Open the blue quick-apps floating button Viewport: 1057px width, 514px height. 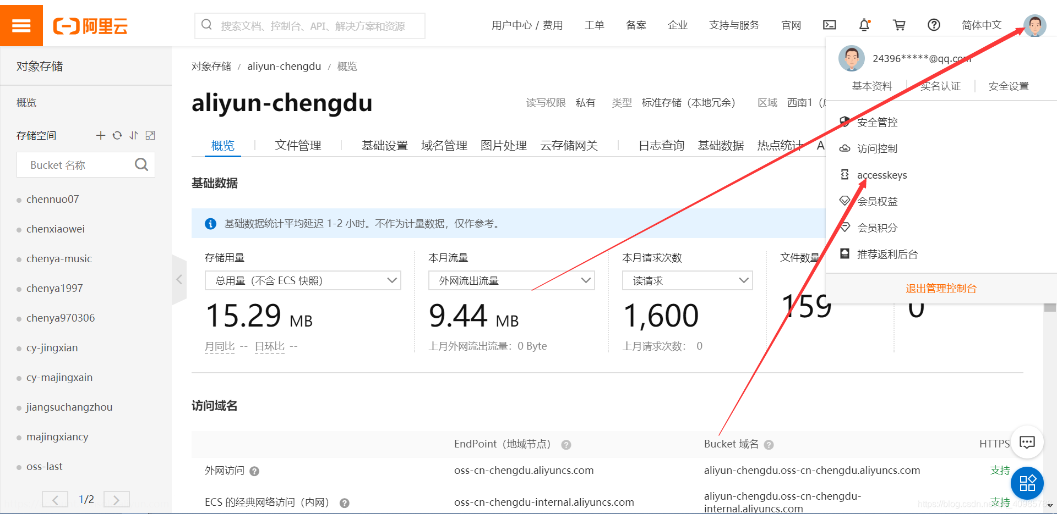pyautogui.click(x=1027, y=483)
